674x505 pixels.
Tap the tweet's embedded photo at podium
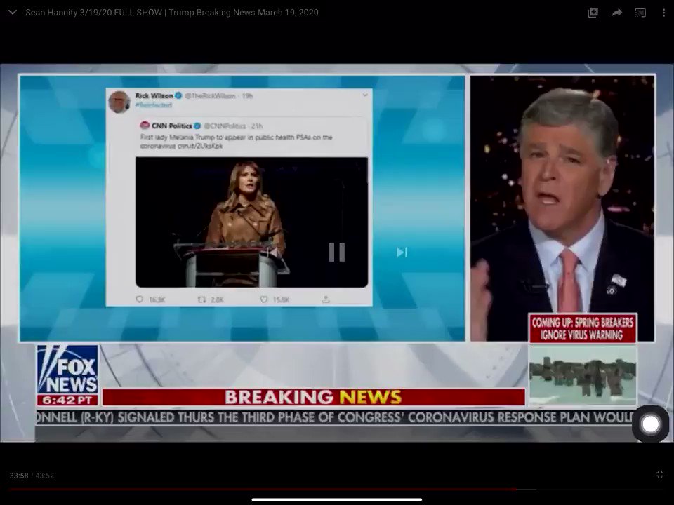[x=251, y=222]
